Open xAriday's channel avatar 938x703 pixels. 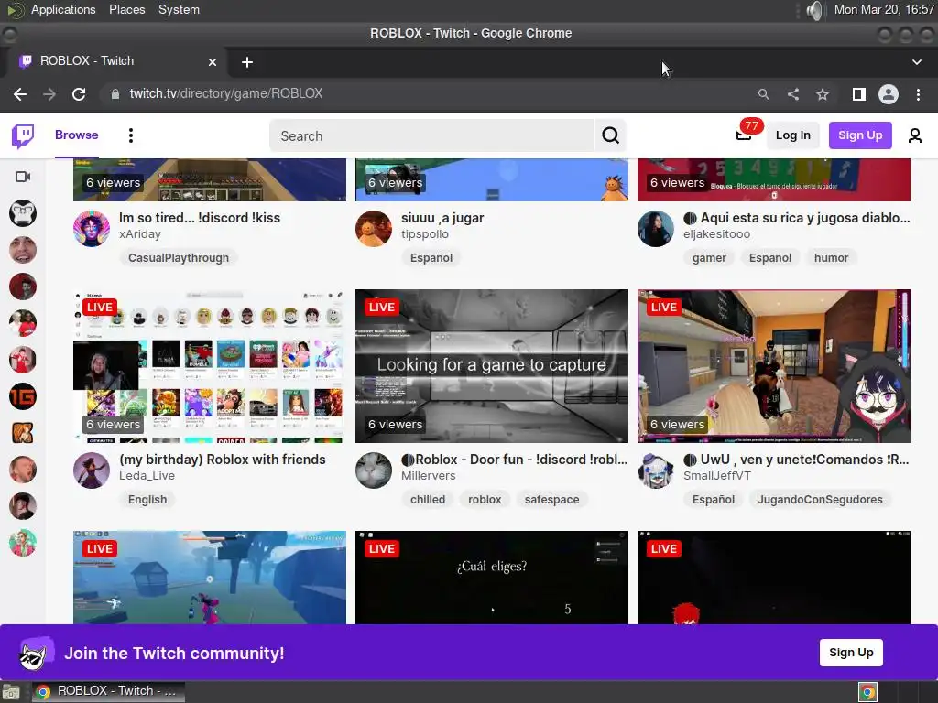point(92,228)
